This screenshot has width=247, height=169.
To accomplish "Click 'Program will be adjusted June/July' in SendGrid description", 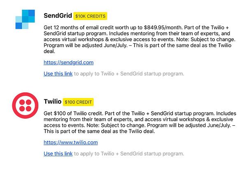I will click(x=86, y=45).
